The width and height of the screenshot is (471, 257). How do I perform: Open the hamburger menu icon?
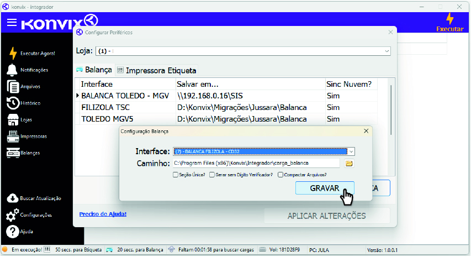tap(12, 23)
